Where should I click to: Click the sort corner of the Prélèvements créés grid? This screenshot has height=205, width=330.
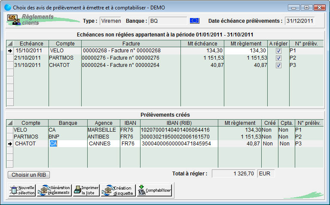[x=9, y=123]
